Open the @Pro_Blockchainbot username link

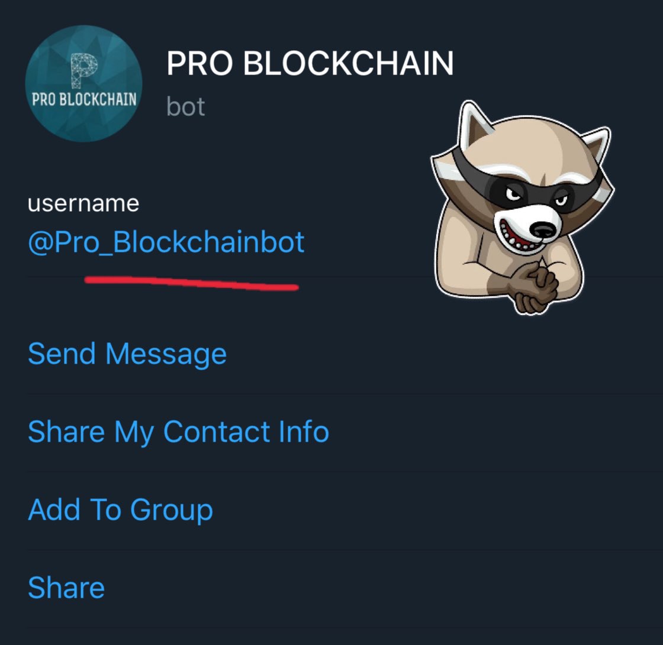(x=166, y=242)
